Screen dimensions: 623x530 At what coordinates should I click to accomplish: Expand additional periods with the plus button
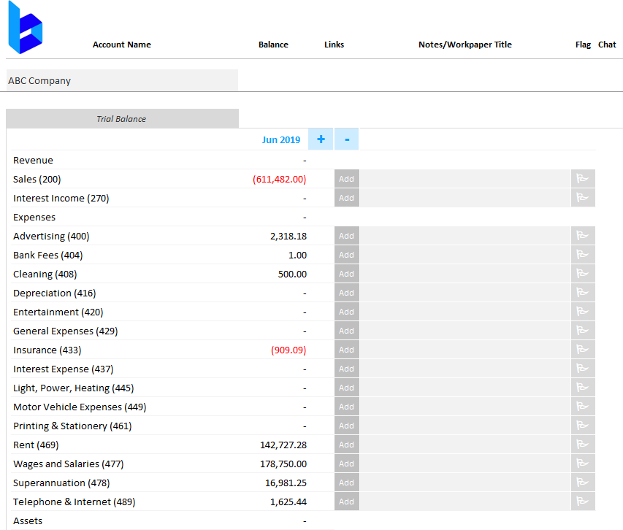pos(320,139)
